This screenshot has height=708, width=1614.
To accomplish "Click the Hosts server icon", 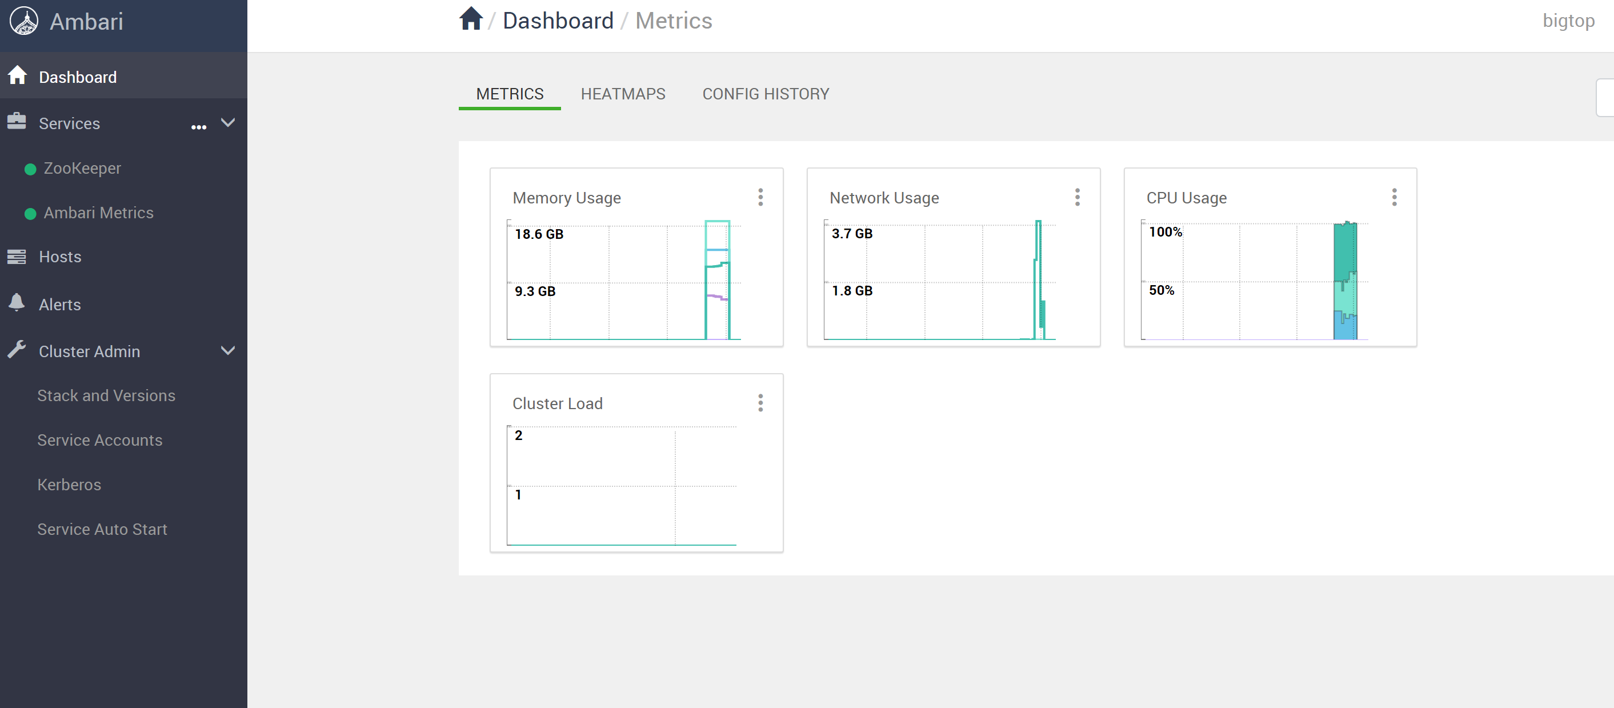I will click(x=17, y=256).
